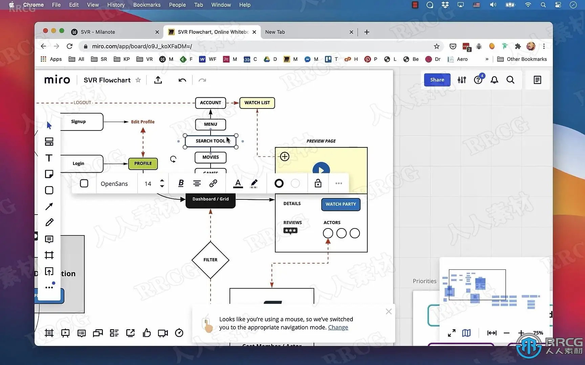The width and height of the screenshot is (585, 365).
Task: Open the notes panel icon
Action: [x=537, y=80]
